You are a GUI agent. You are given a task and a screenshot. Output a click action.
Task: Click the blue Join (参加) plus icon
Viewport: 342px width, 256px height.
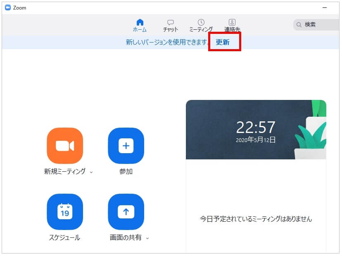pos(126,146)
